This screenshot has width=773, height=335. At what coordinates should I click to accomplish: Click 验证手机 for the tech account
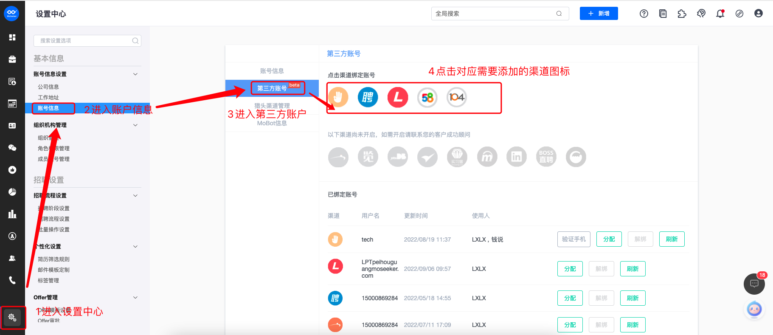coord(574,239)
